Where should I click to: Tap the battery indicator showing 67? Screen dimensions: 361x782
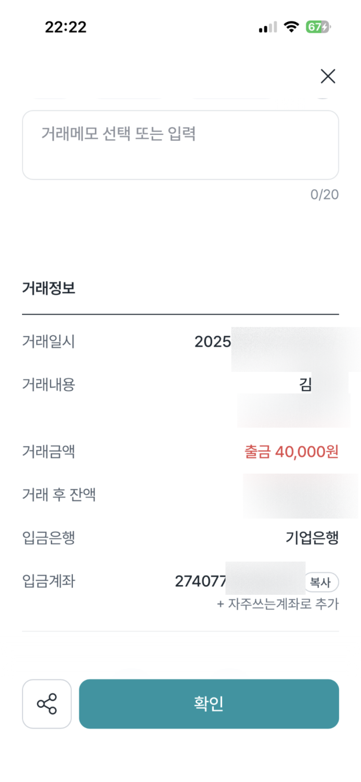pos(318,27)
